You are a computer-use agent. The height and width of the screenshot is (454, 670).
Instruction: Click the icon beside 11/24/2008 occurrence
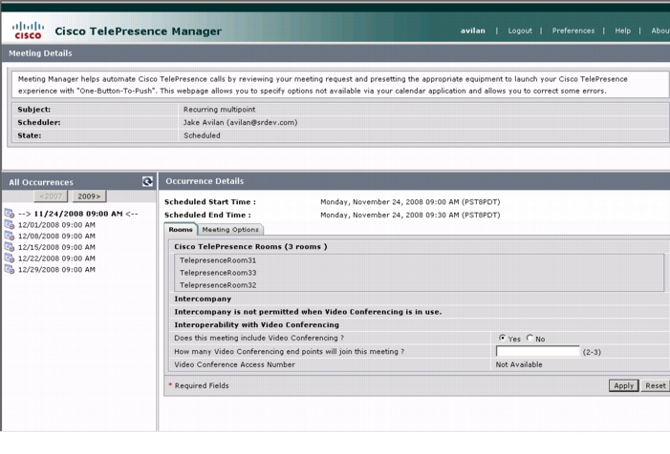pyautogui.click(x=10, y=213)
